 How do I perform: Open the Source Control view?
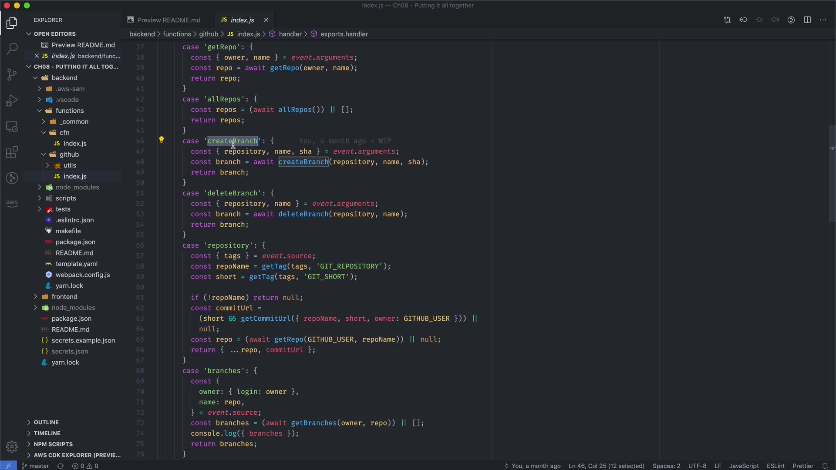pyautogui.click(x=12, y=74)
